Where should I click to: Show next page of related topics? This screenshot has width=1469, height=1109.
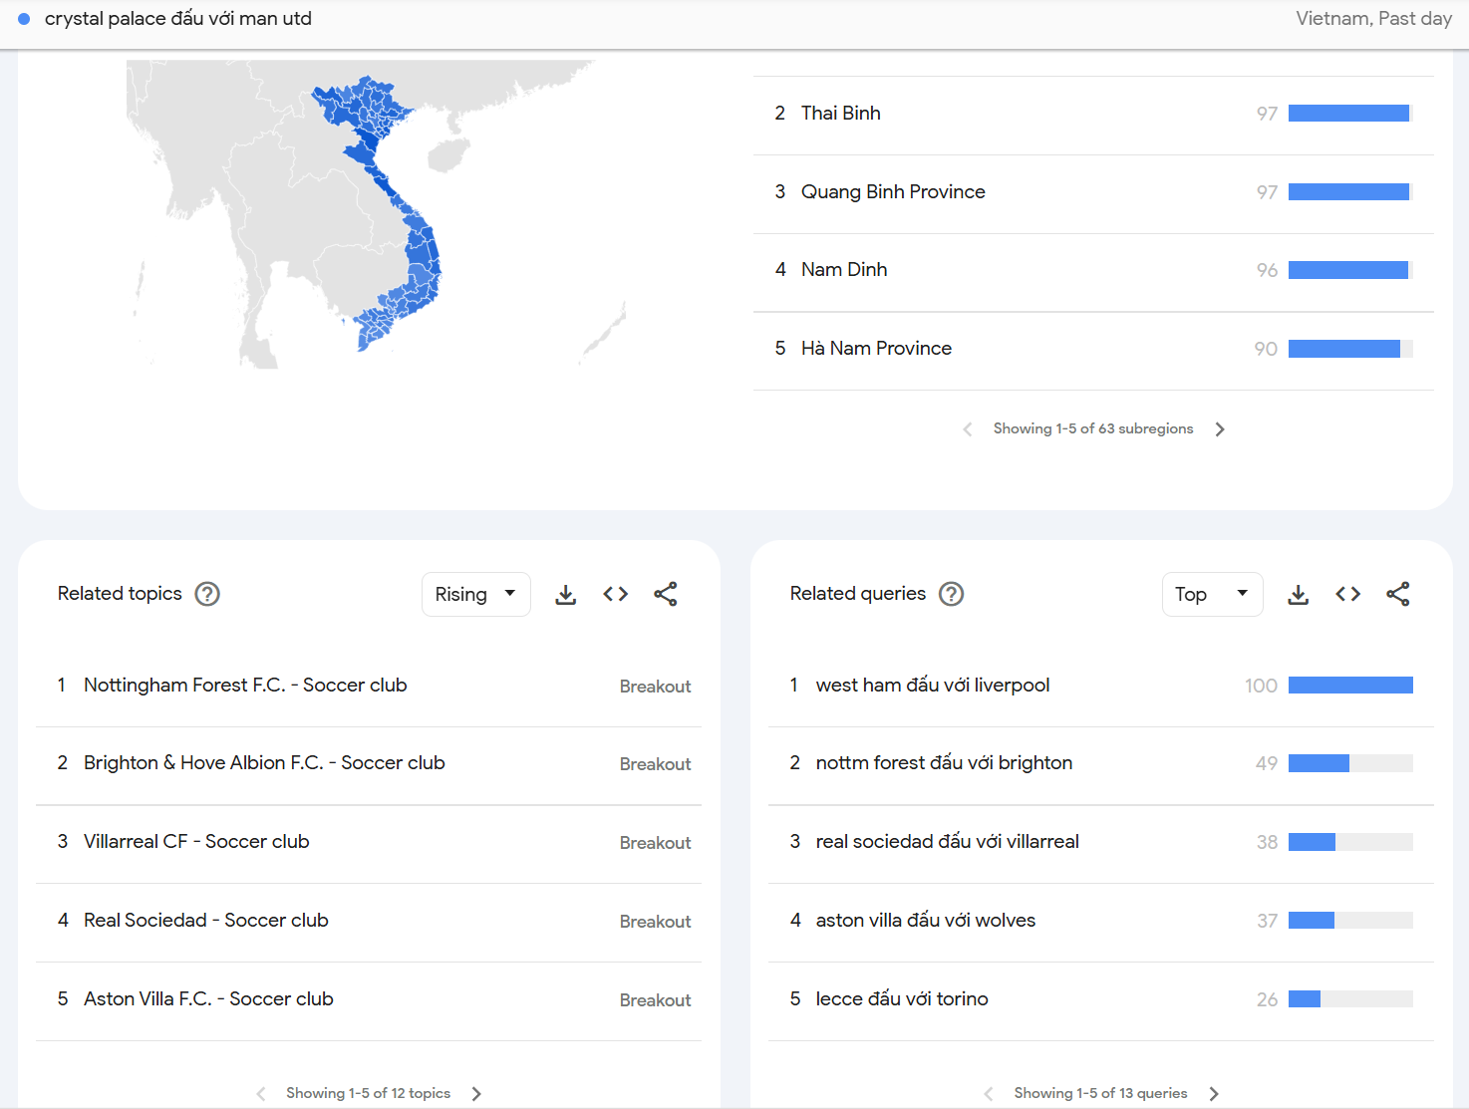476,1094
